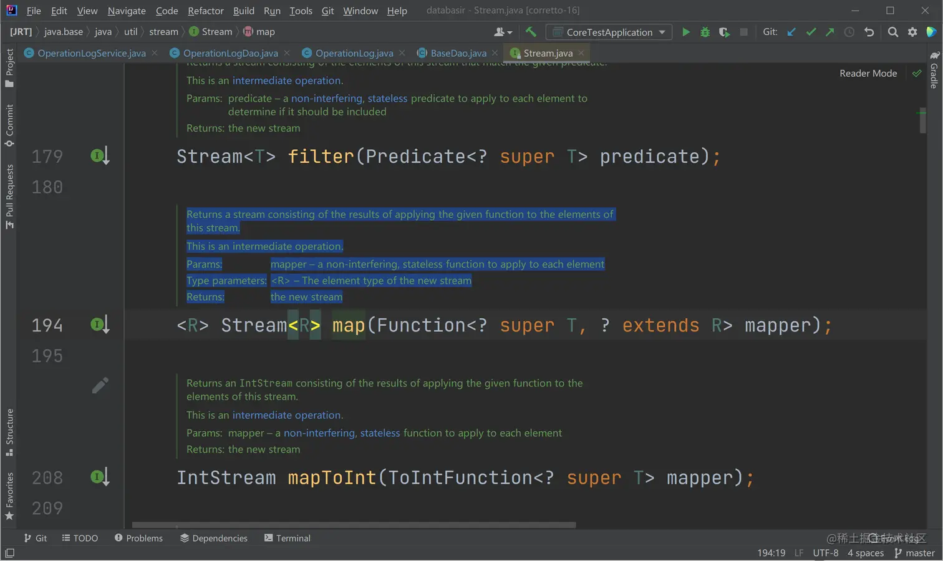The height and width of the screenshot is (561, 943).
Task: Click util breadcrumb in navigation bar
Action: (x=130, y=32)
